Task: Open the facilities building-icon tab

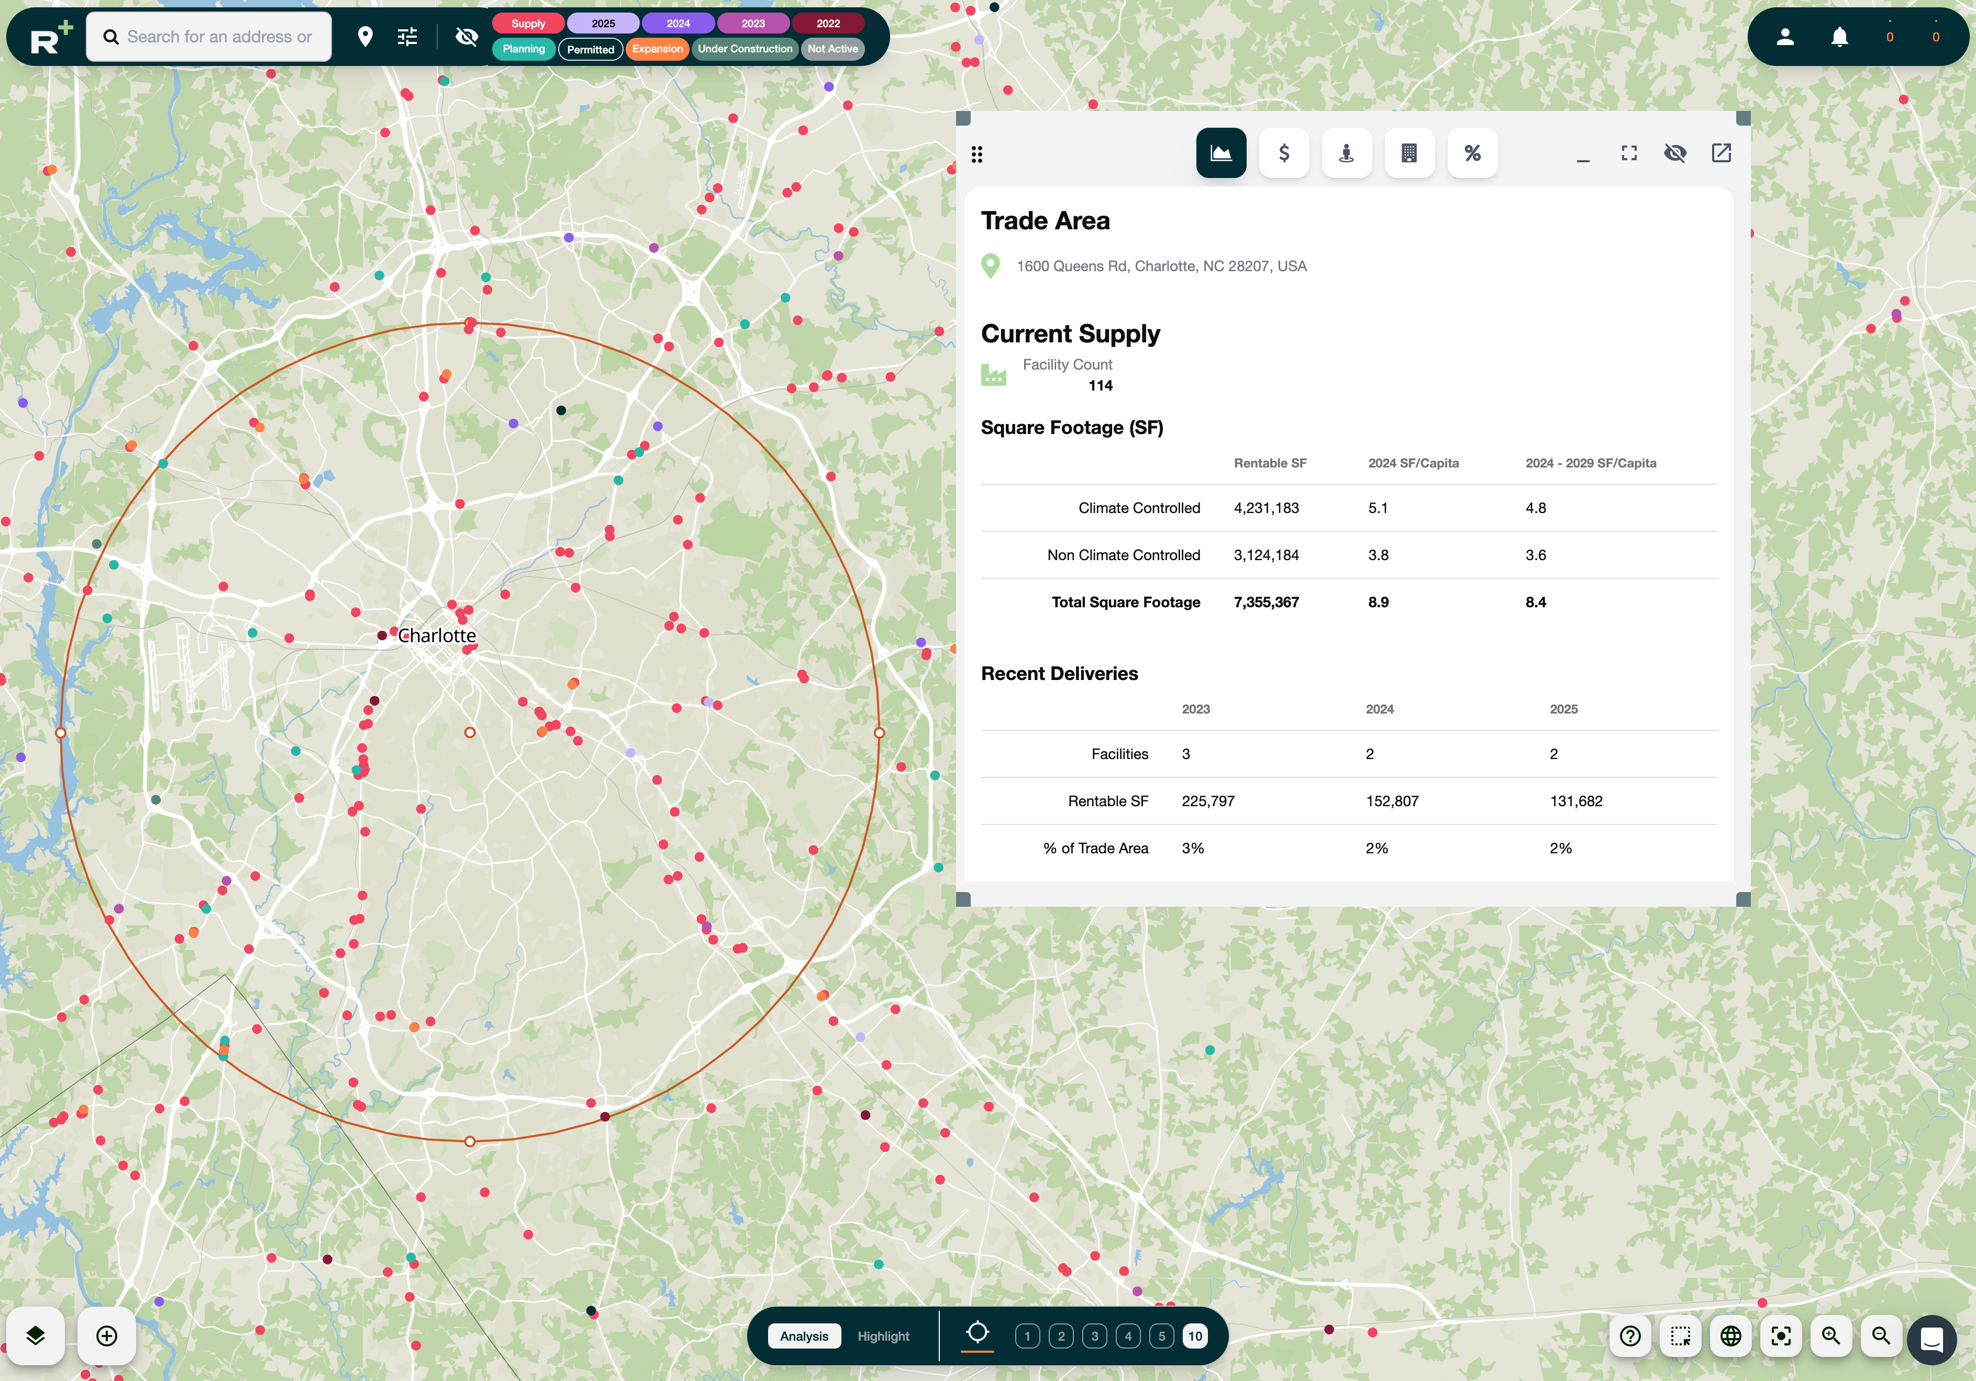Action: [1409, 153]
